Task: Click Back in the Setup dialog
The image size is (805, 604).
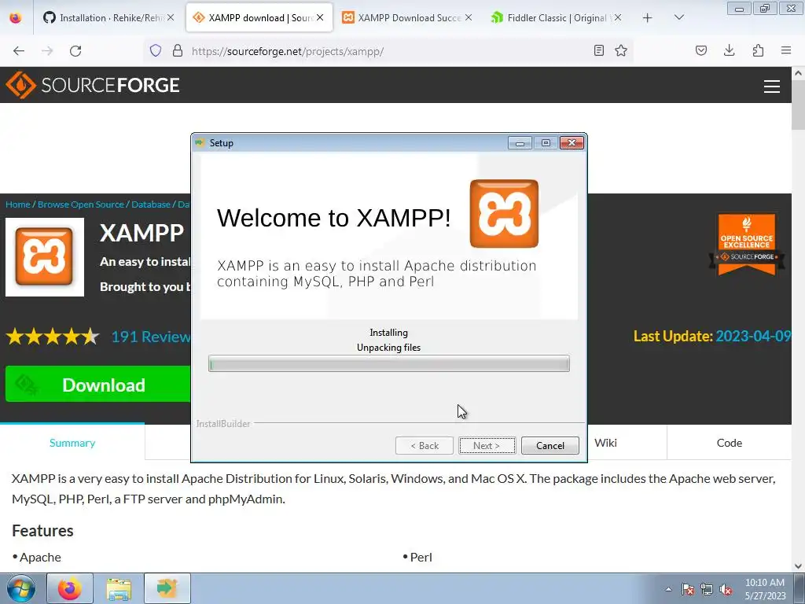Action: click(425, 446)
